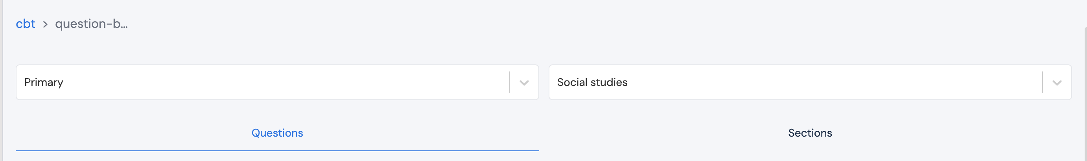Viewport: 1087px width, 161px height.
Task: Click the cbt breadcrumb link
Action: point(25,24)
